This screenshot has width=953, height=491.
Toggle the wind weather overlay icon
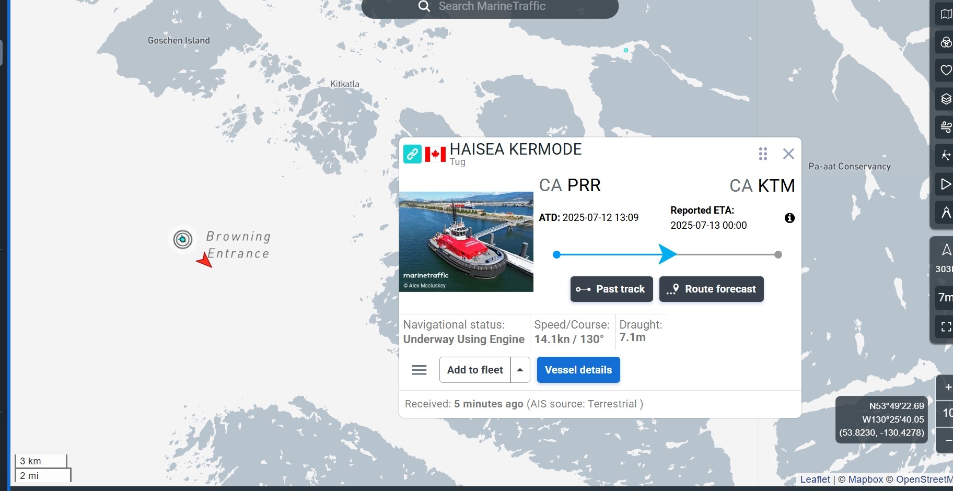tap(945, 127)
